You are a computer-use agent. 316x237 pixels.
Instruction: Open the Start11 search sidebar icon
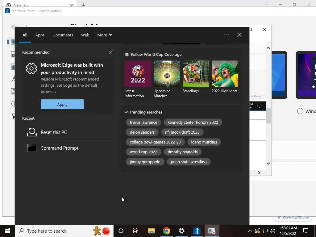13,79
